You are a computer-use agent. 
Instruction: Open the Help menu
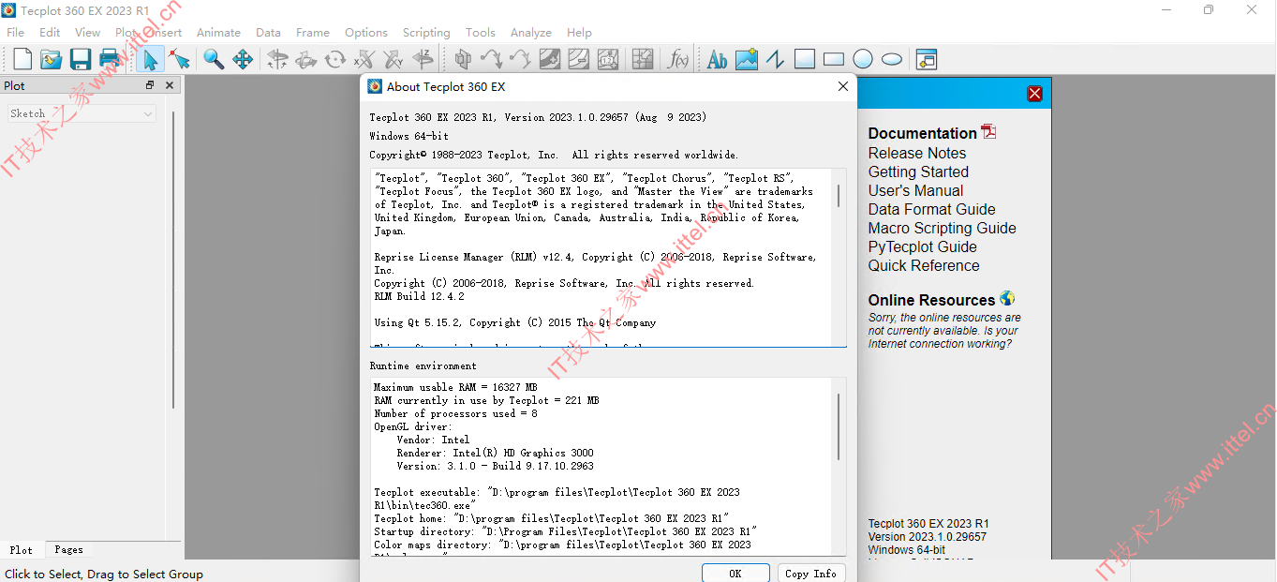[x=580, y=32]
